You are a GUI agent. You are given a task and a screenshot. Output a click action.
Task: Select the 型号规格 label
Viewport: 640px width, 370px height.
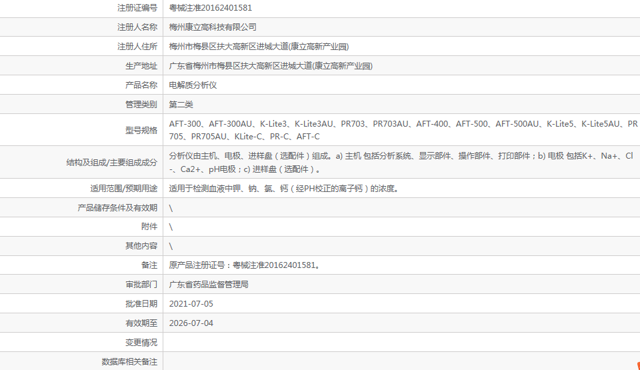pos(141,130)
